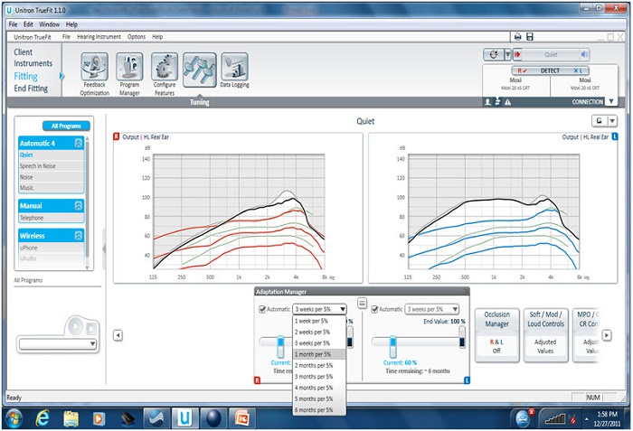
Task: Open the Options menu
Action: pyautogui.click(x=137, y=37)
